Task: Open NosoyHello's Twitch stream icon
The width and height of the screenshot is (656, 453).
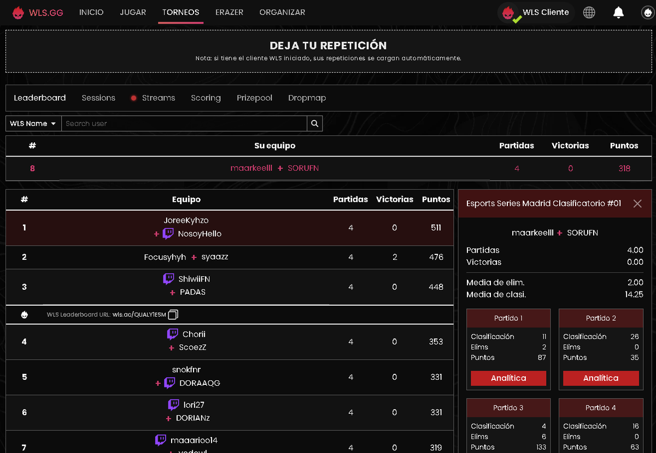Action: (168, 234)
